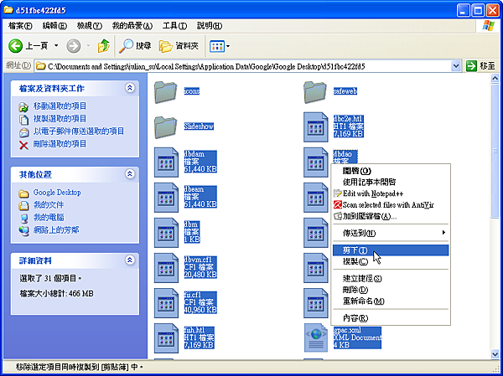Image resolution: width=503 pixels, height=376 pixels.
Task: Click the vertical scrollbar thumb
Action: tap(495, 152)
